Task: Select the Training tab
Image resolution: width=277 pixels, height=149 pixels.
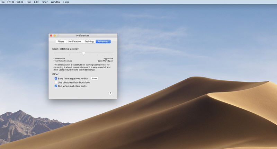Action: pyautogui.click(x=89, y=41)
